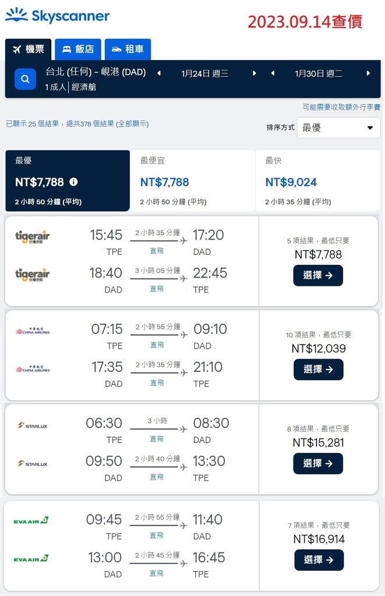Advance departure date past 1月24日
Image resolution: width=385 pixels, height=596 pixels.
click(x=254, y=73)
